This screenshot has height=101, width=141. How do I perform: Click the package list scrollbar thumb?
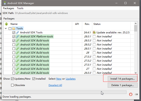pyautogui.click(x=136, y=28)
